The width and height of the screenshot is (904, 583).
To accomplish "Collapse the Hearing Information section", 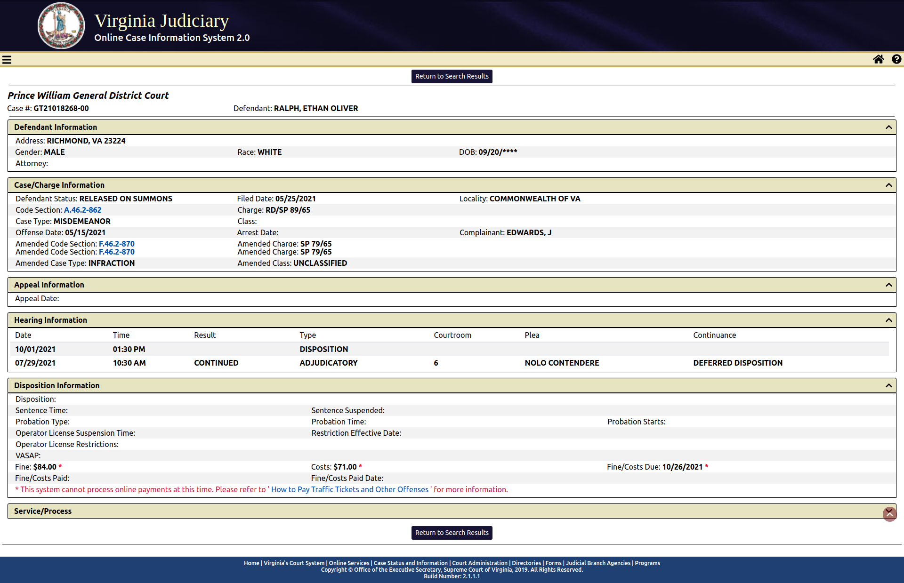I will (x=888, y=320).
